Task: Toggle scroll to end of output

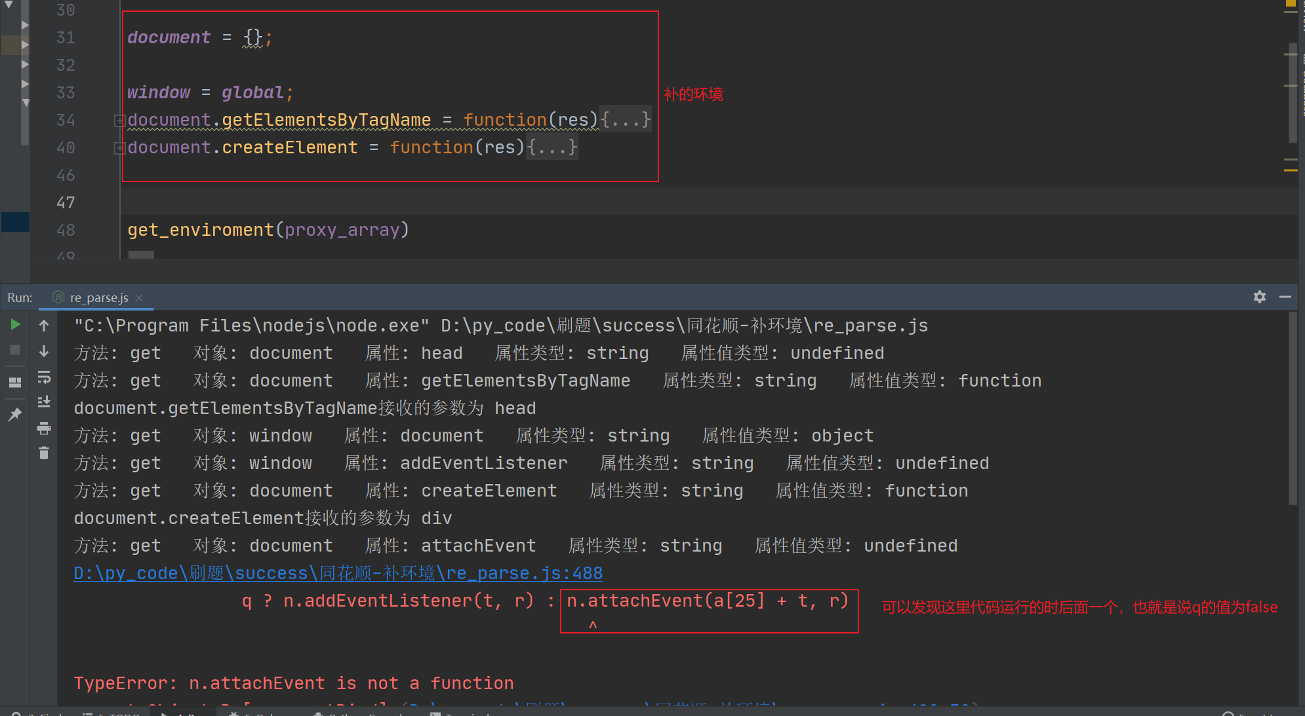Action: (44, 402)
